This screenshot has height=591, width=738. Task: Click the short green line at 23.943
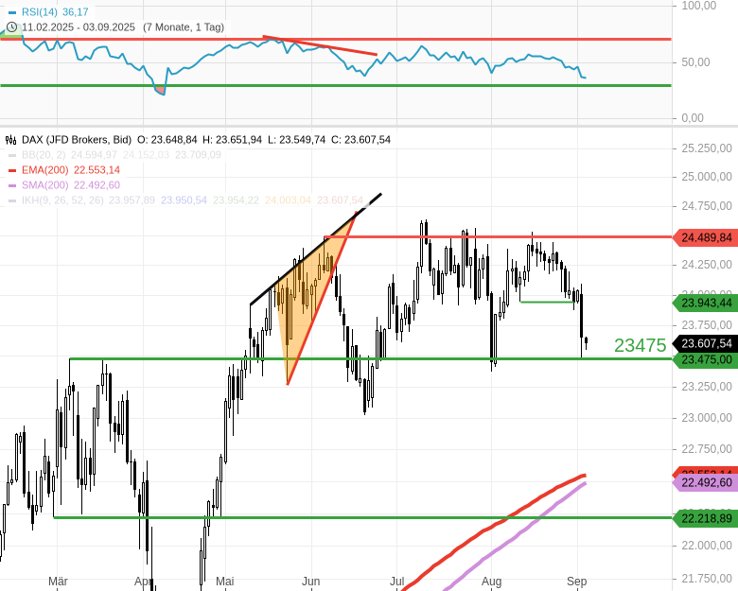click(x=547, y=302)
